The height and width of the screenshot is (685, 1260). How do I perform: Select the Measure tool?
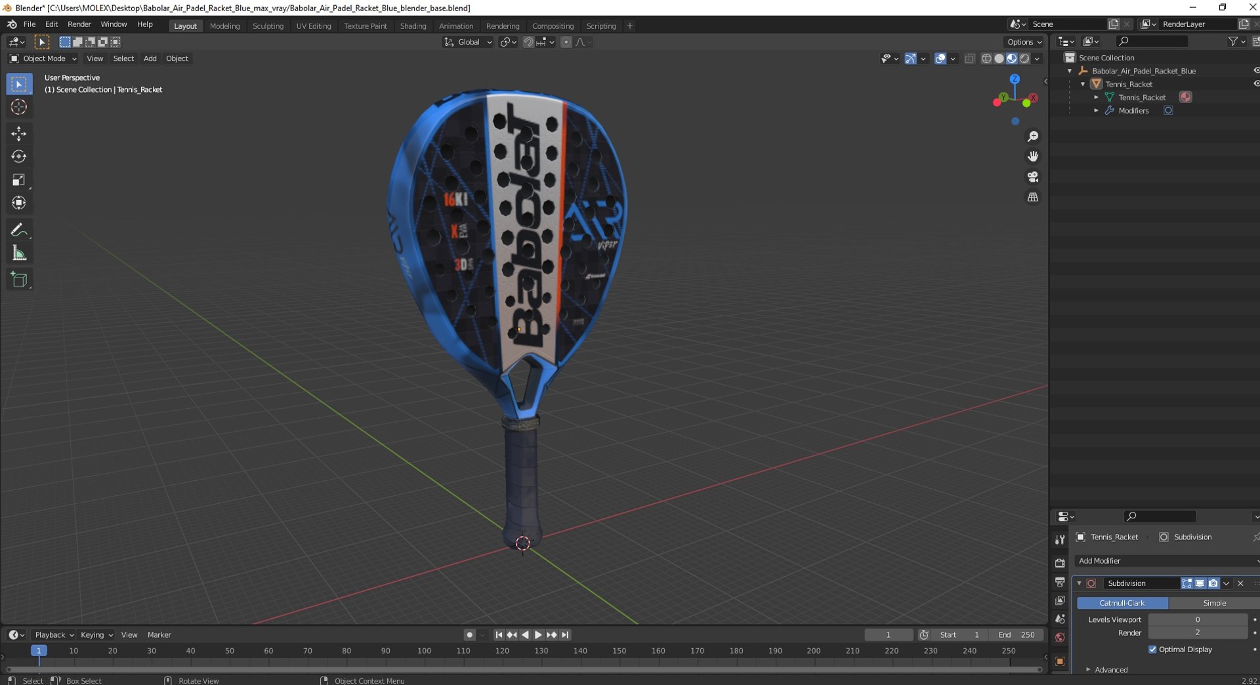click(x=18, y=253)
